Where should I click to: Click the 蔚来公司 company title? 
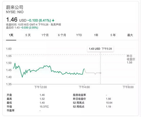point(15,7)
